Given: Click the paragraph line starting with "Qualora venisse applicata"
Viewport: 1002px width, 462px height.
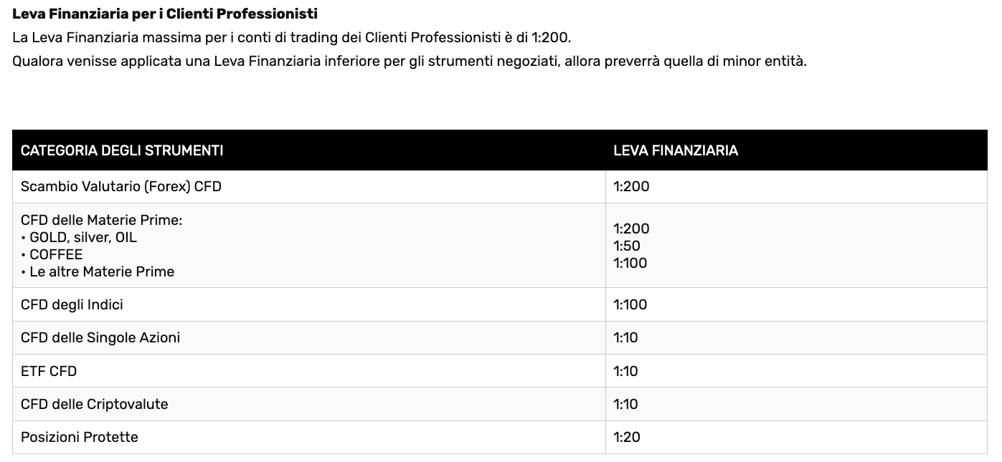Looking at the screenshot, I should pos(409,61).
